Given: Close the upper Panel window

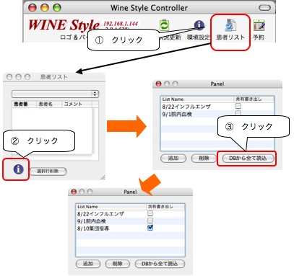Looking at the screenshot, I should point(158,84).
